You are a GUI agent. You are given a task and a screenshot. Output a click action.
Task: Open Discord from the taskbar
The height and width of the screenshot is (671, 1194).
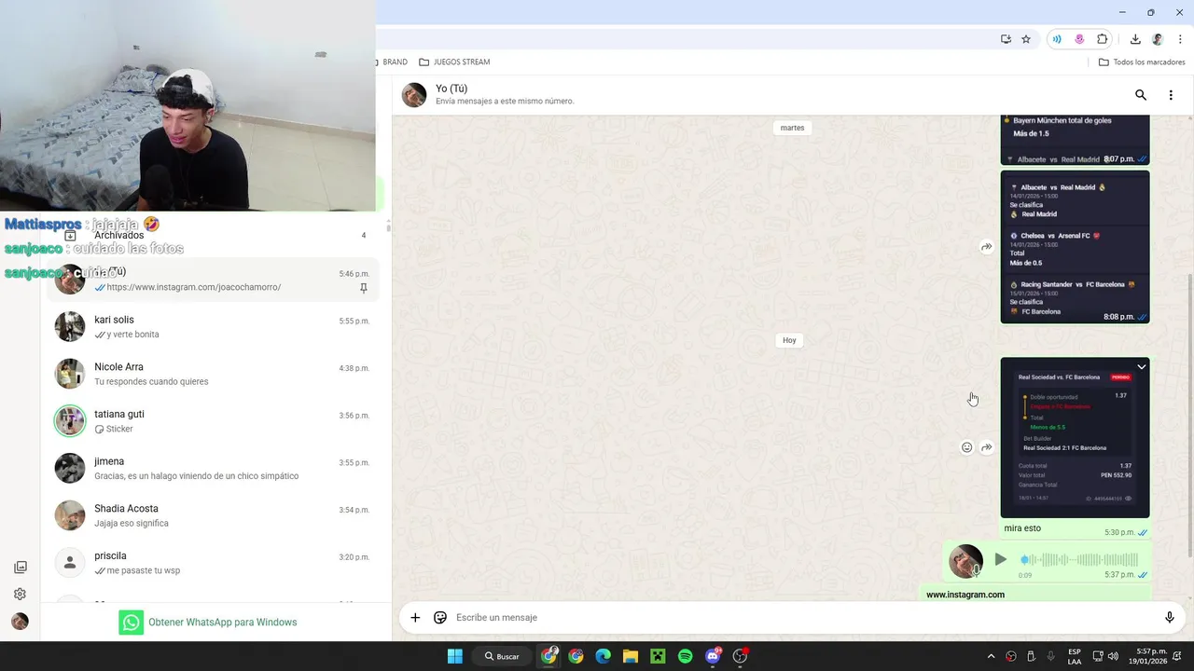click(713, 656)
